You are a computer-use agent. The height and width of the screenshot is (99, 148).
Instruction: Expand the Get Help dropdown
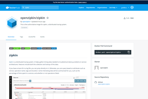113,8
